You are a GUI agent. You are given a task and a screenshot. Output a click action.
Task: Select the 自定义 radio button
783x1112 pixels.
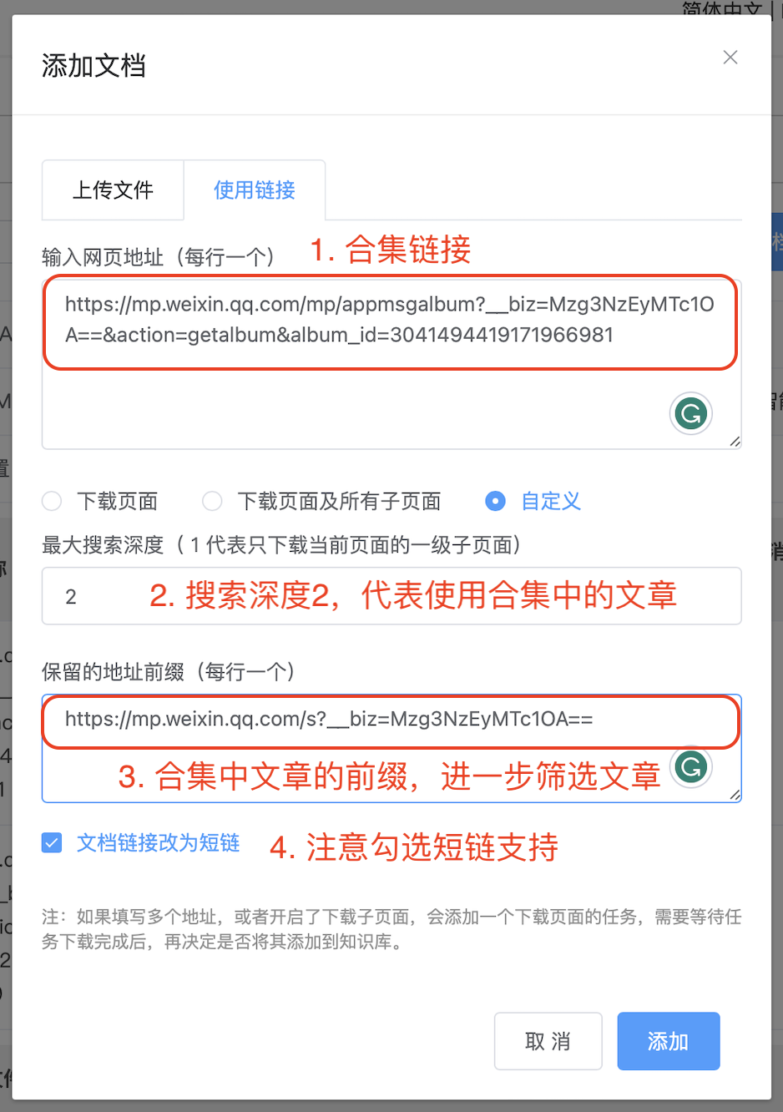tap(495, 501)
